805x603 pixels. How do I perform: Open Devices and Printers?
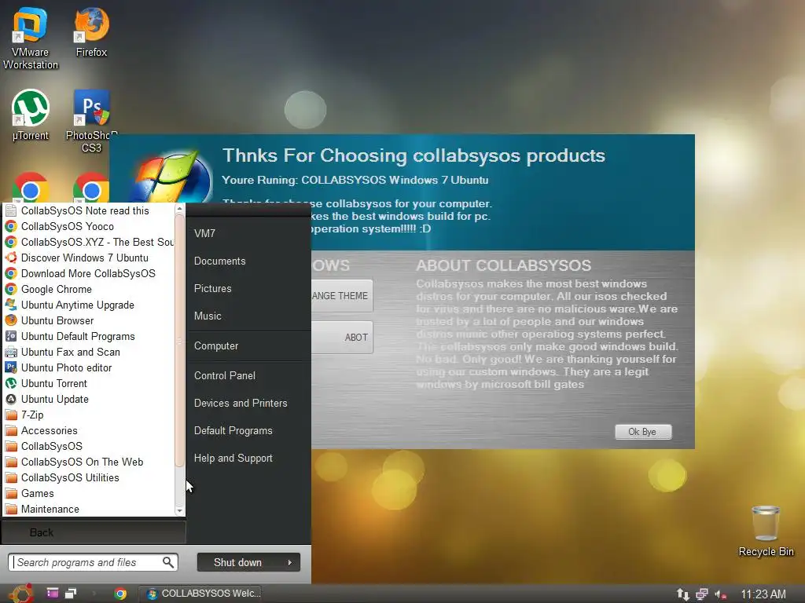click(x=248, y=403)
